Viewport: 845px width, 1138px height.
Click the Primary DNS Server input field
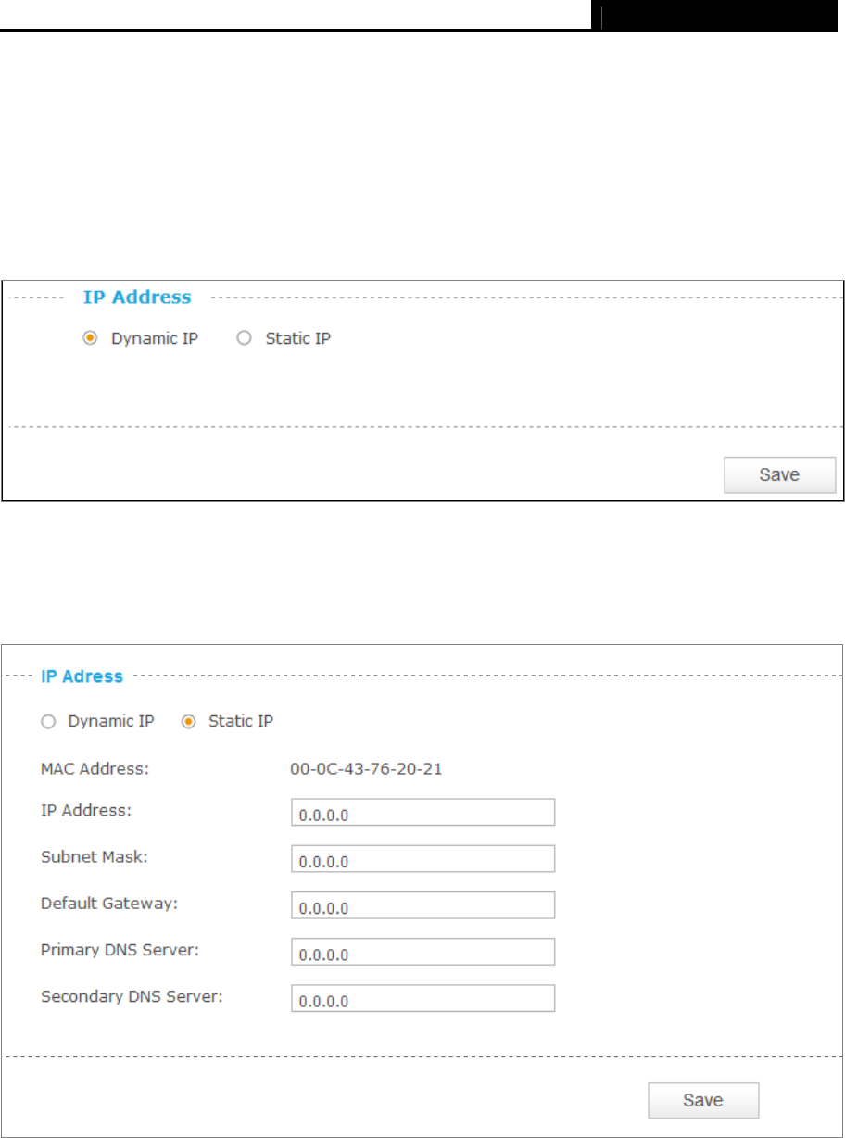pyautogui.click(x=422, y=952)
